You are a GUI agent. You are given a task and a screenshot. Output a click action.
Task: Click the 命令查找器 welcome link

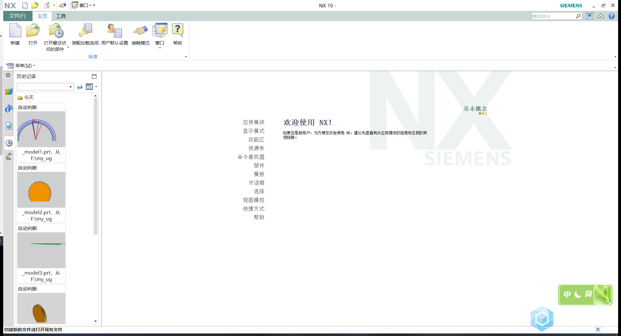pos(251,157)
